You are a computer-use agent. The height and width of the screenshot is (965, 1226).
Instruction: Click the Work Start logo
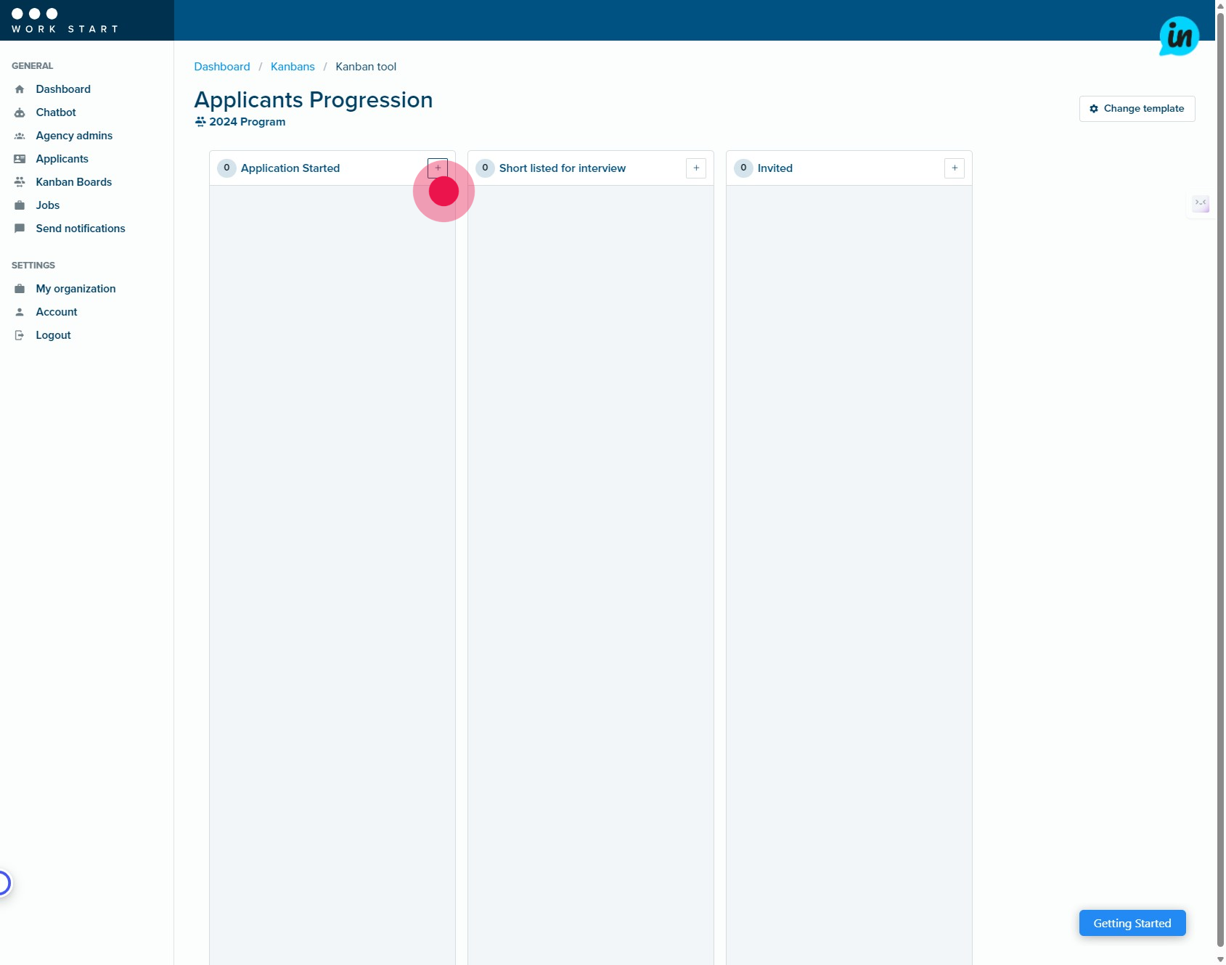coord(65,20)
